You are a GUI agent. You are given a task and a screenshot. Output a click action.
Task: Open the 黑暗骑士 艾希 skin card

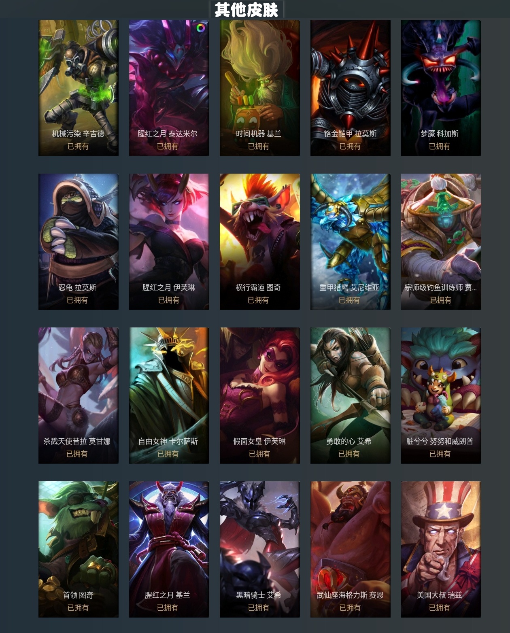[x=260, y=549]
